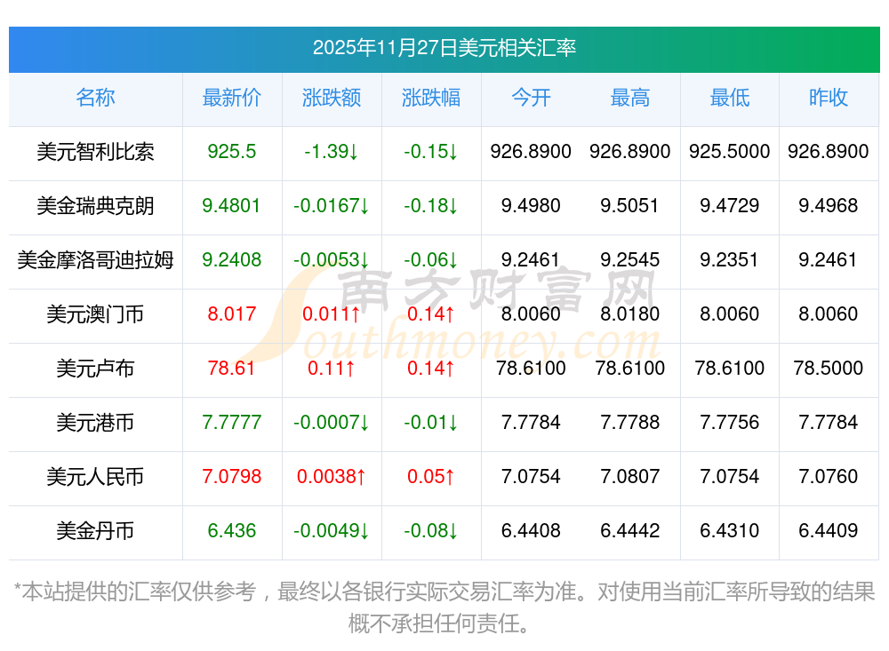This screenshot has height=651, width=889.
Task: Click change percent 0.05↑
Action: click(x=431, y=477)
